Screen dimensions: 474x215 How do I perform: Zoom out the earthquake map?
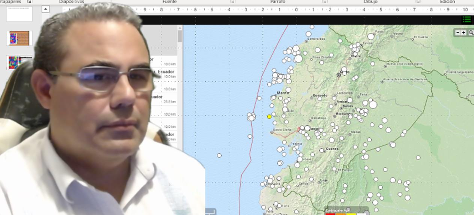coord(458,33)
